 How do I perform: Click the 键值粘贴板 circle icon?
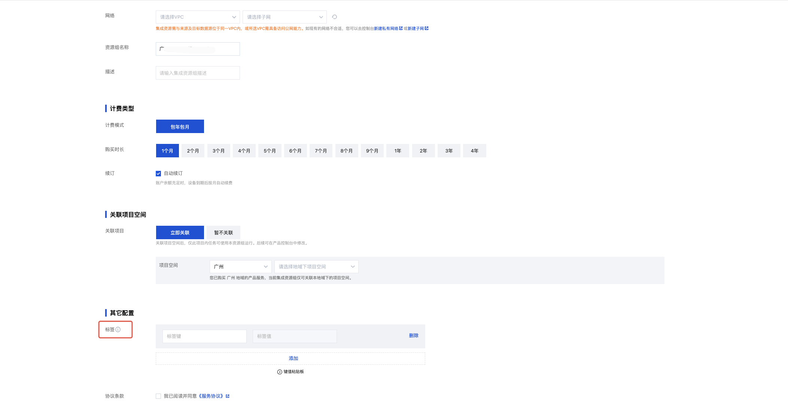tap(280, 372)
